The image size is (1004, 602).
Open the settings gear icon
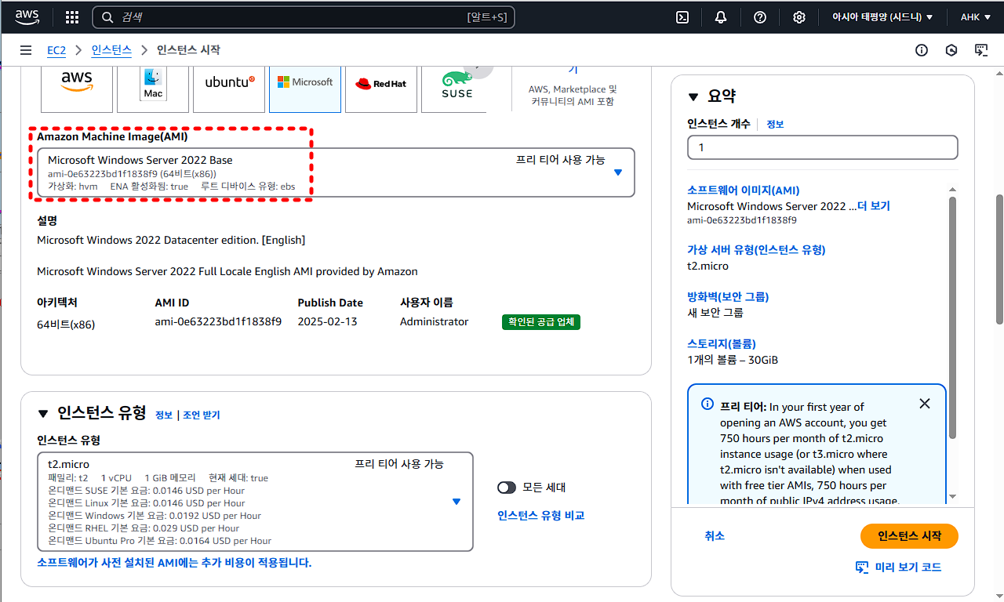pyautogui.click(x=799, y=17)
